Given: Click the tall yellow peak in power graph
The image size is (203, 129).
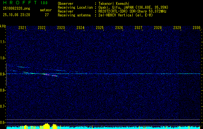Looking at the screenshot, I should point(47,126).
